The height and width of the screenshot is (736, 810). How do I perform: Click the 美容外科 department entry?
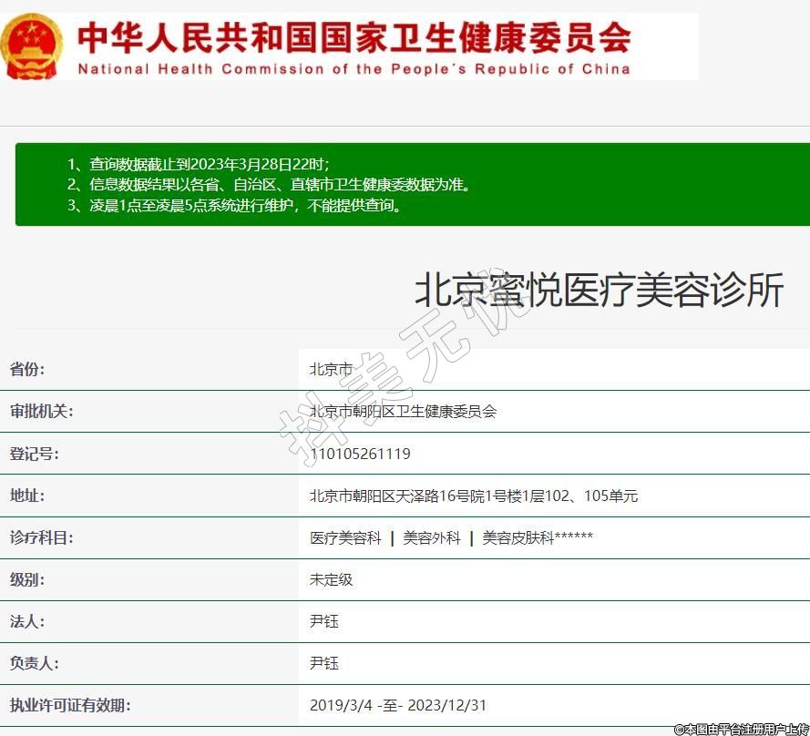(432, 538)
